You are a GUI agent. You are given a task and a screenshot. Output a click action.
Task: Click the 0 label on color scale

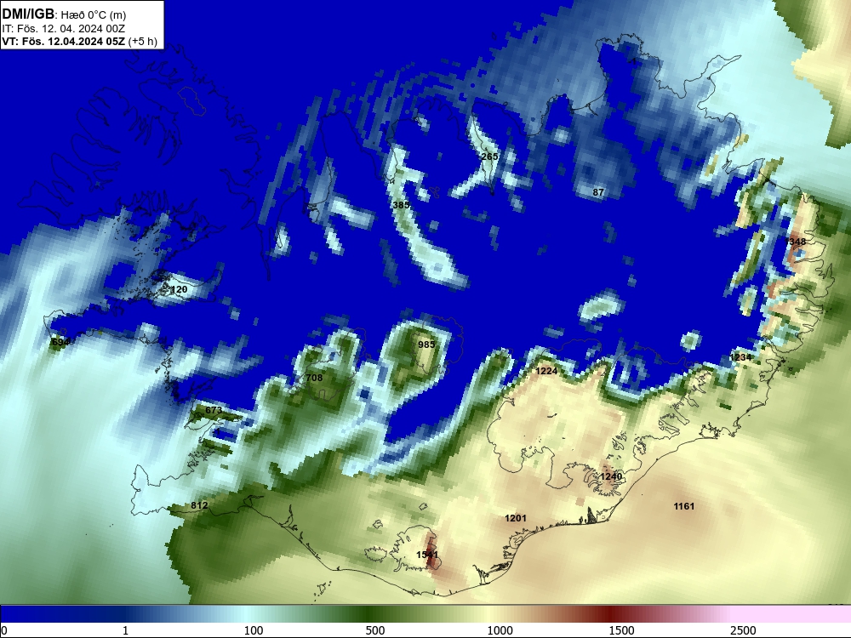[4, 630]
